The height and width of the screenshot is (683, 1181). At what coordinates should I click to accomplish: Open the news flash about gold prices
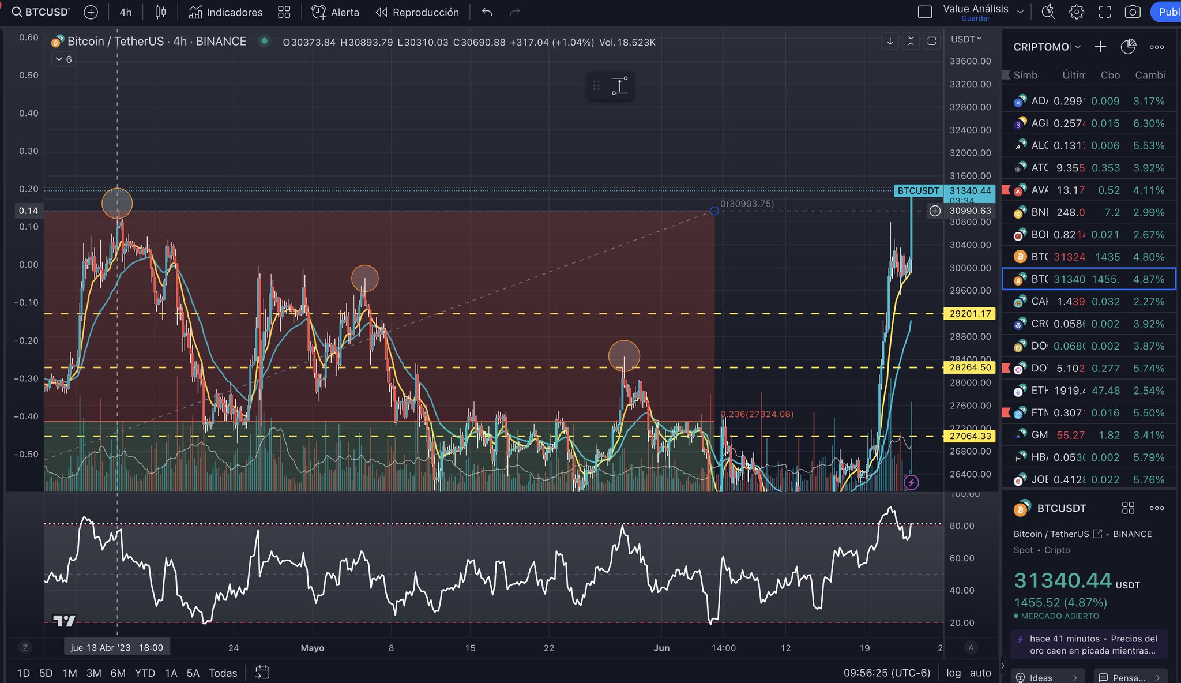tap(1089, 644)
